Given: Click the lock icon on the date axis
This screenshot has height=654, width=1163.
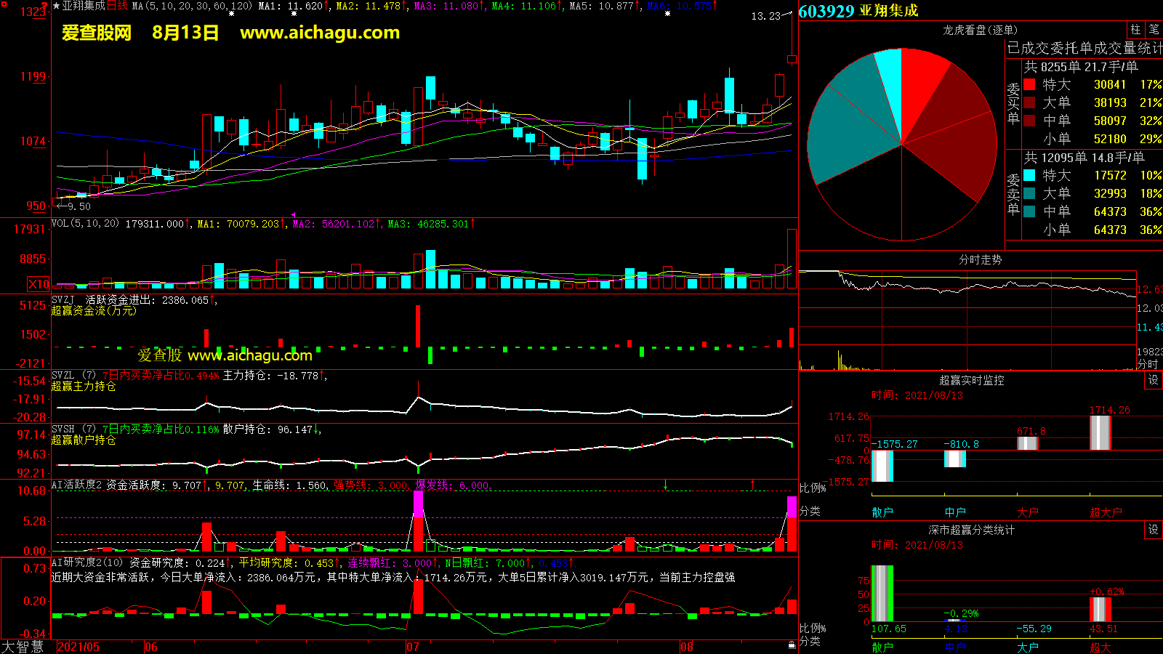Looking at the screenshot, I should pos(792,645).
